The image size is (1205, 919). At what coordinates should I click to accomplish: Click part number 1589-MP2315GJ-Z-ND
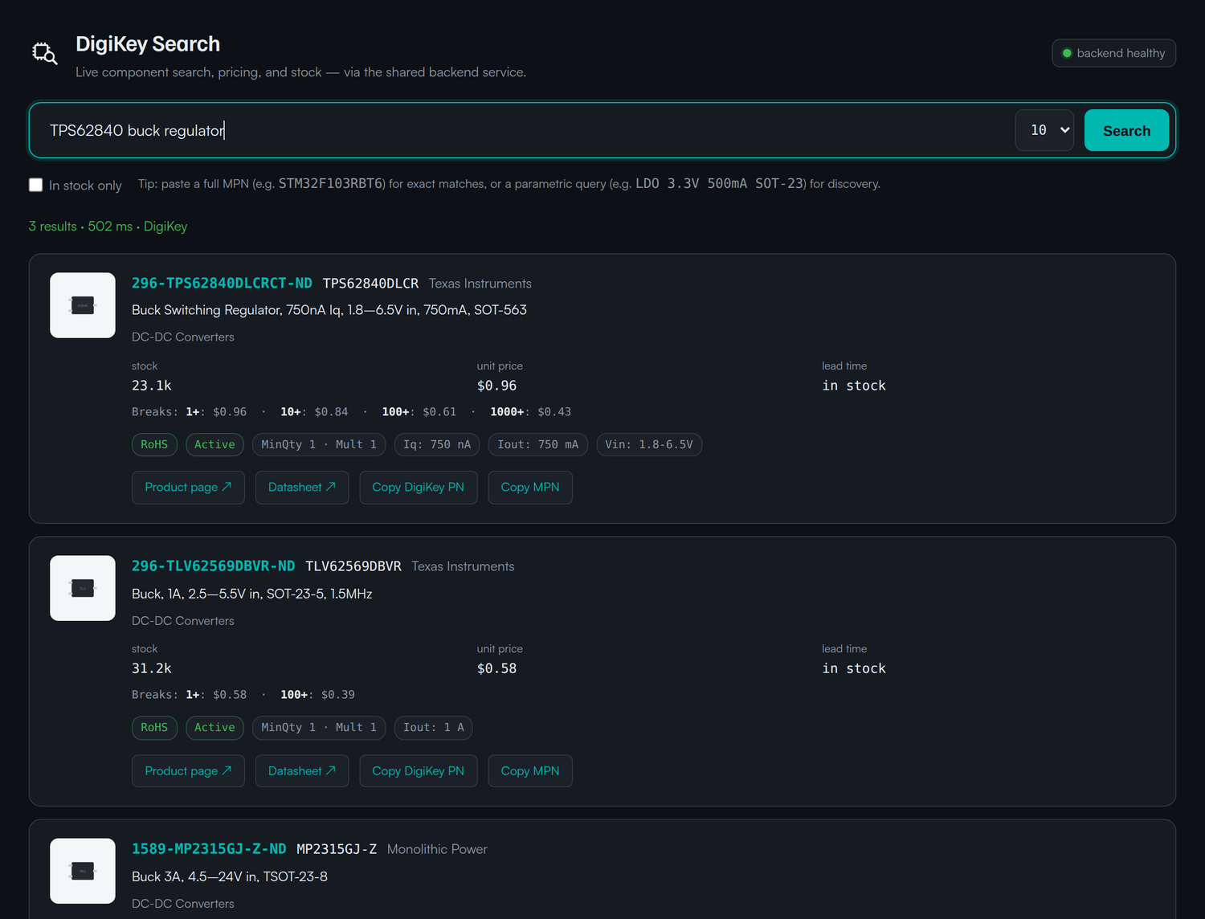(x=209, y=849)
